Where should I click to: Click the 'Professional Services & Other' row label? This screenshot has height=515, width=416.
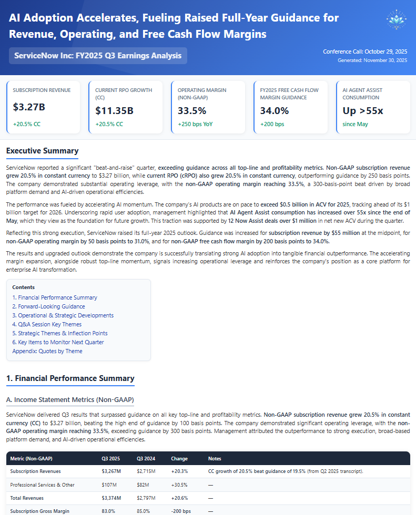click(43, 485)
